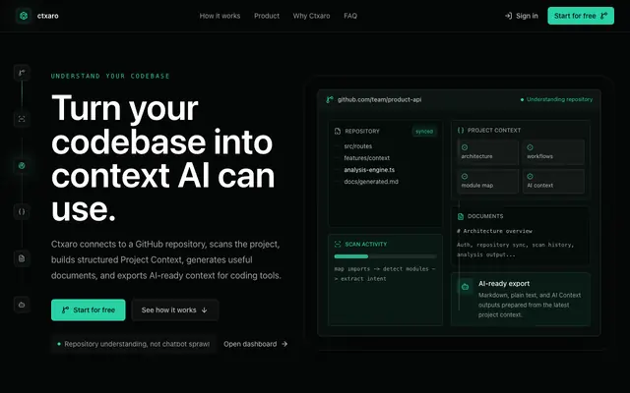Viewport: 630px width, 393px height.
Task: Click the arrow next to Open dashboard
Action: pos(284,344)
